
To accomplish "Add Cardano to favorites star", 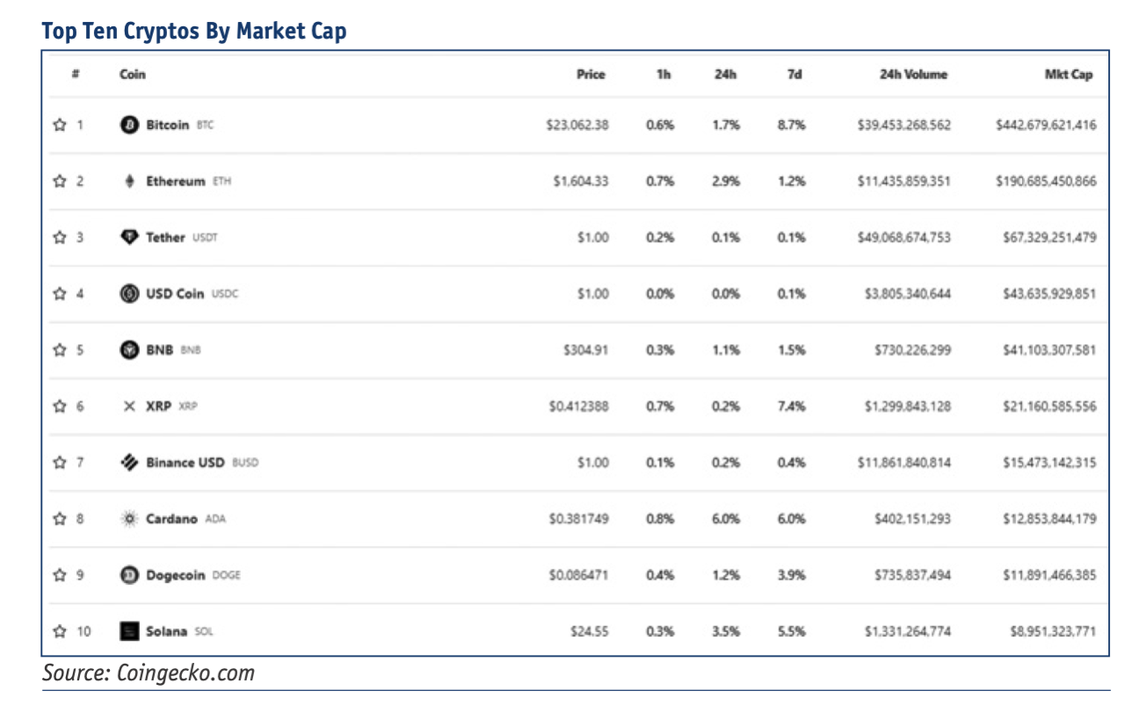I will [60, 518].
